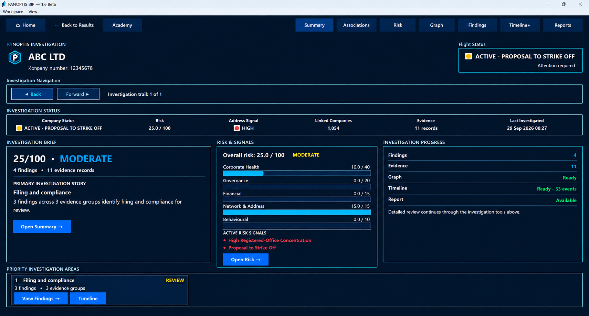Click Proposal to Strike Off signal
This screenshot has height=316, width=589.
(x=252, y=248)
